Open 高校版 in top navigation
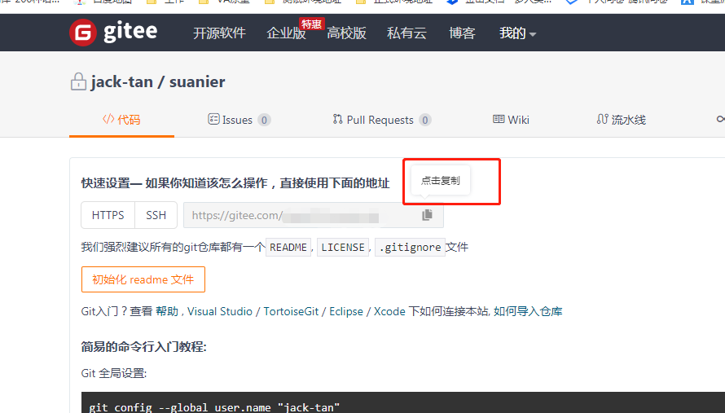The image size is (725, 413). click(x=346, y=33)
